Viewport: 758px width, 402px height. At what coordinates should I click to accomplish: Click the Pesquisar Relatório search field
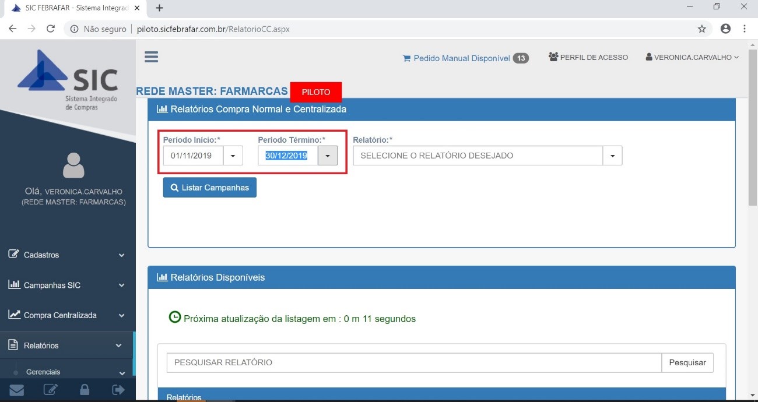point(413,362)
